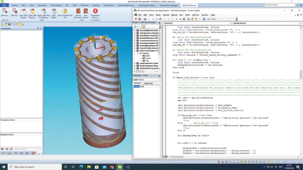Open Help ALPHACAM API
Viewport: 303px width, 170px height.
[65, 14]
